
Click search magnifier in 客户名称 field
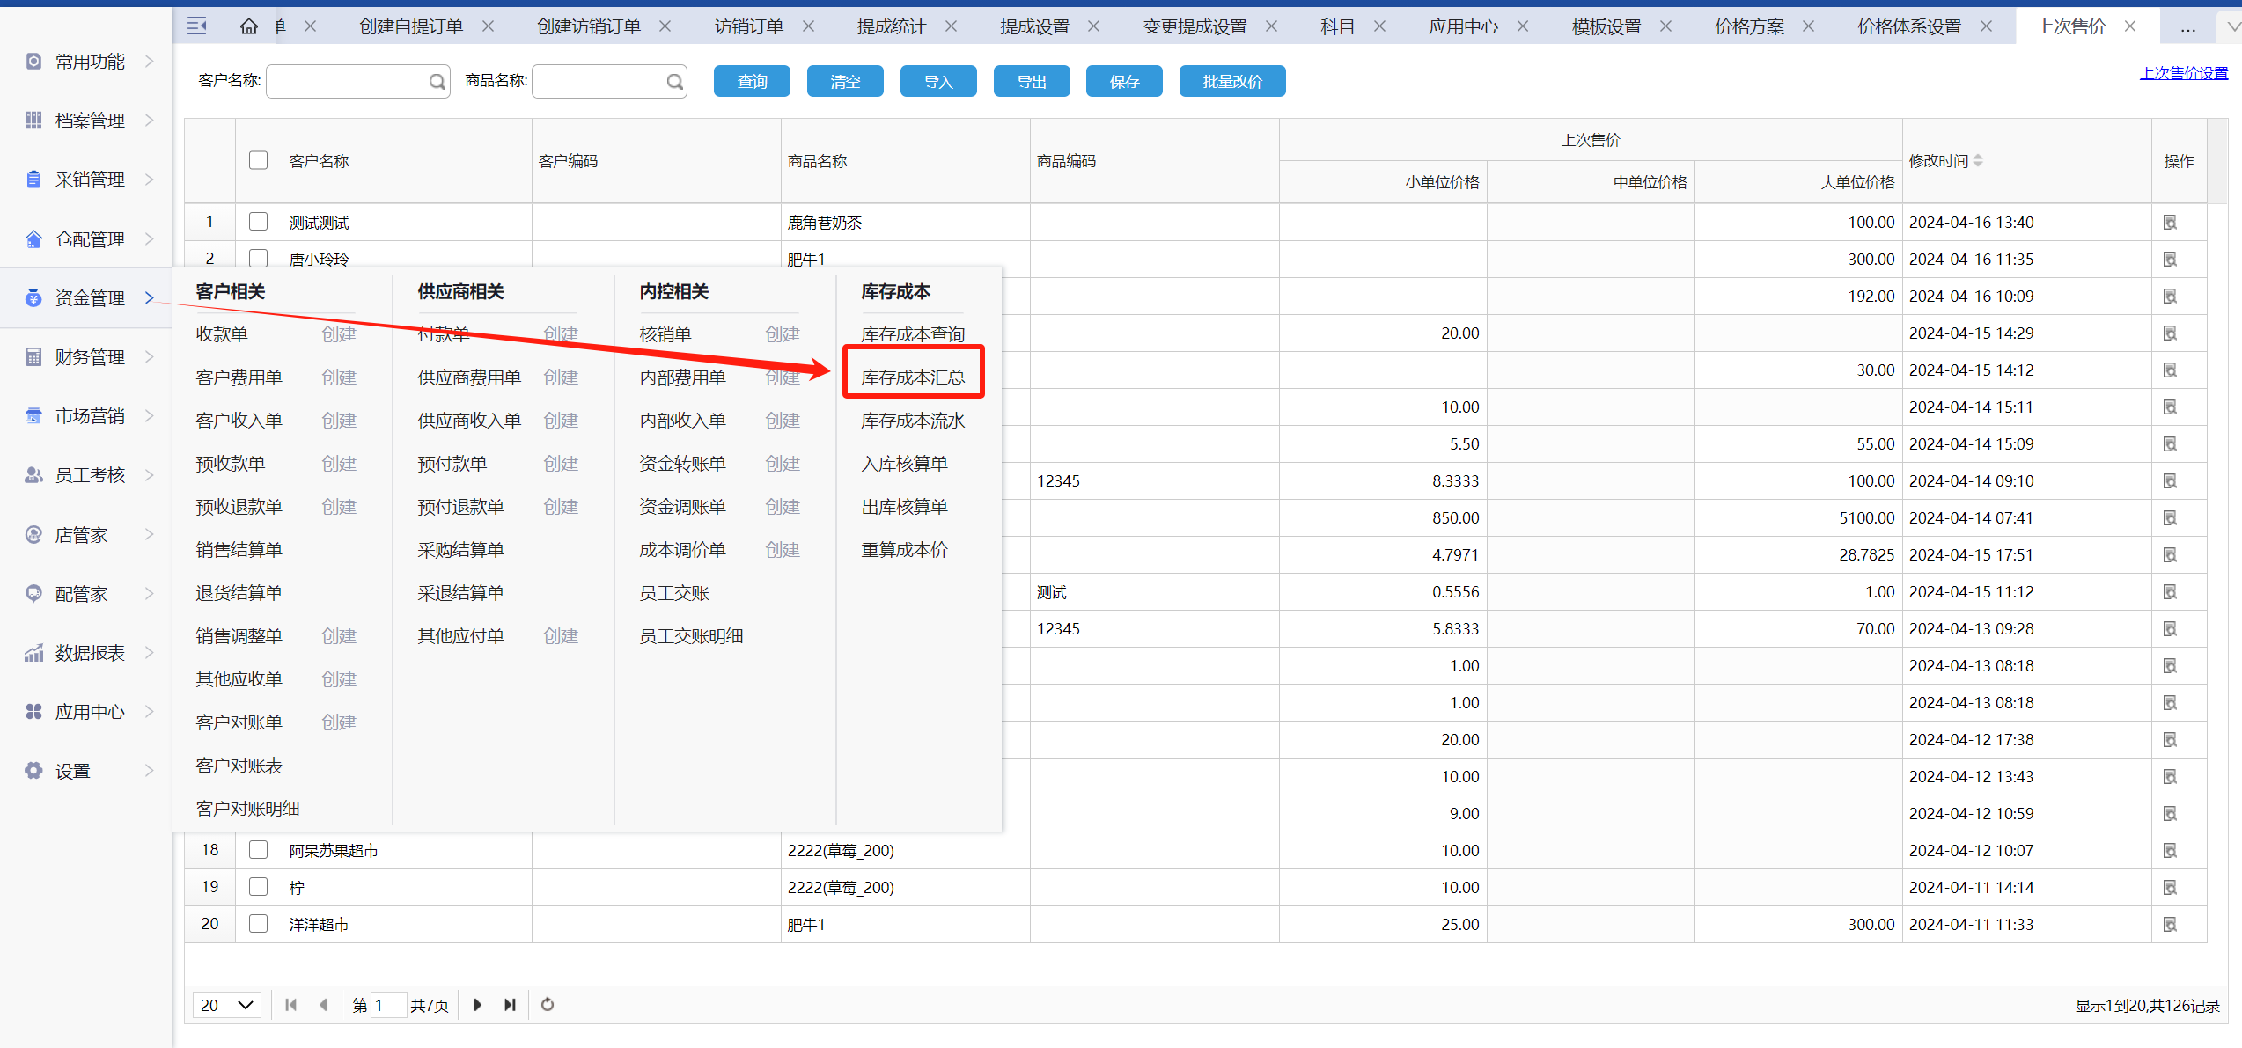pos(437,82)
